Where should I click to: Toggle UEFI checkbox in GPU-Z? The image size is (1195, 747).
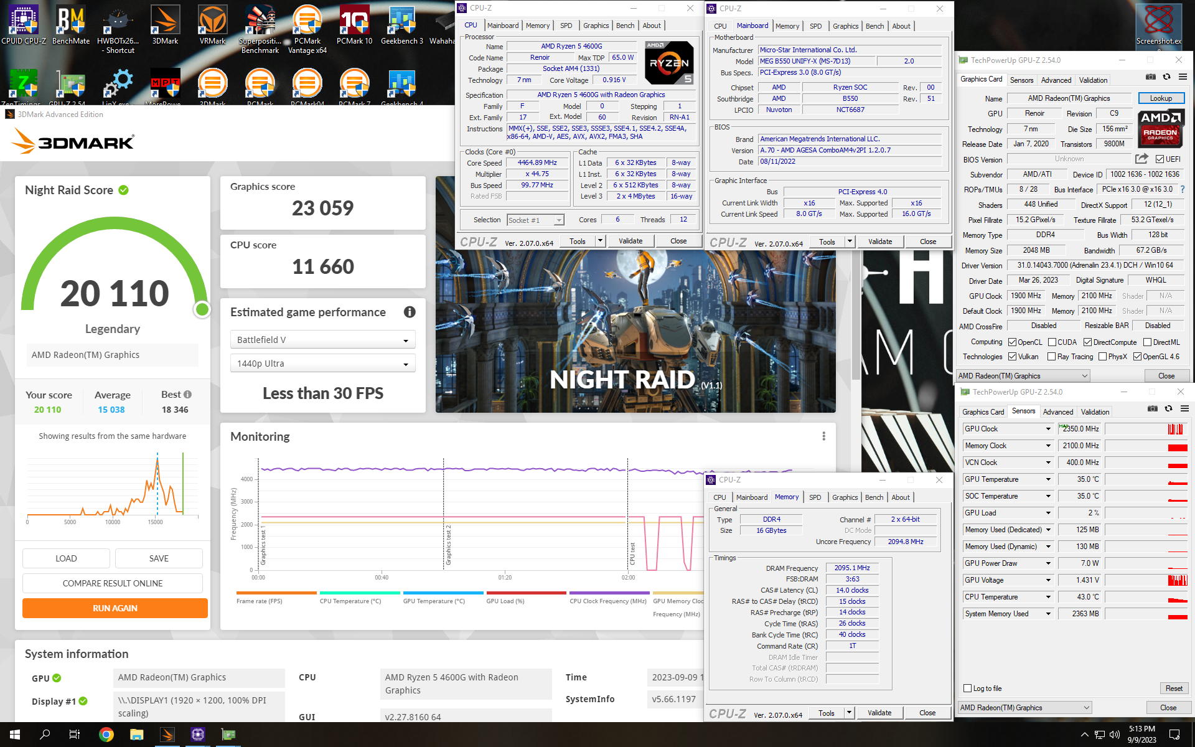pos(1160,159)
